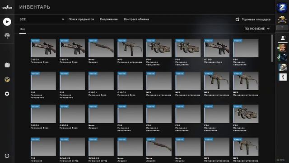The width and height of the screenshot is (289, 163).
Task: Select the Nova Хищник item in top row
Action: (x=101, y=51)
